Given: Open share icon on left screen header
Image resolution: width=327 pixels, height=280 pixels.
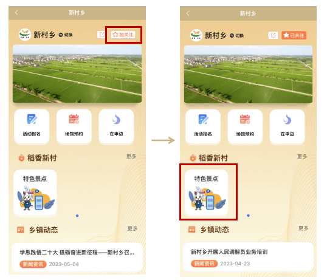Looking at the screenshot, I should [102, 35].
